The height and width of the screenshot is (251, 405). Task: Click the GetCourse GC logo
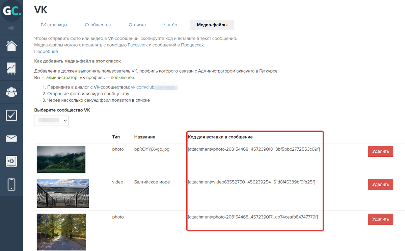coord(11,11)
